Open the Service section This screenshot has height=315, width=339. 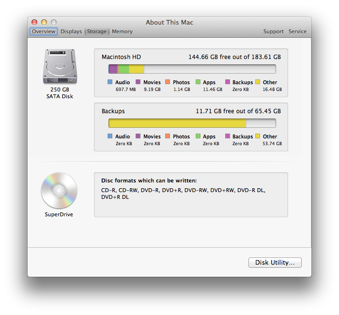tap(297, 31)
